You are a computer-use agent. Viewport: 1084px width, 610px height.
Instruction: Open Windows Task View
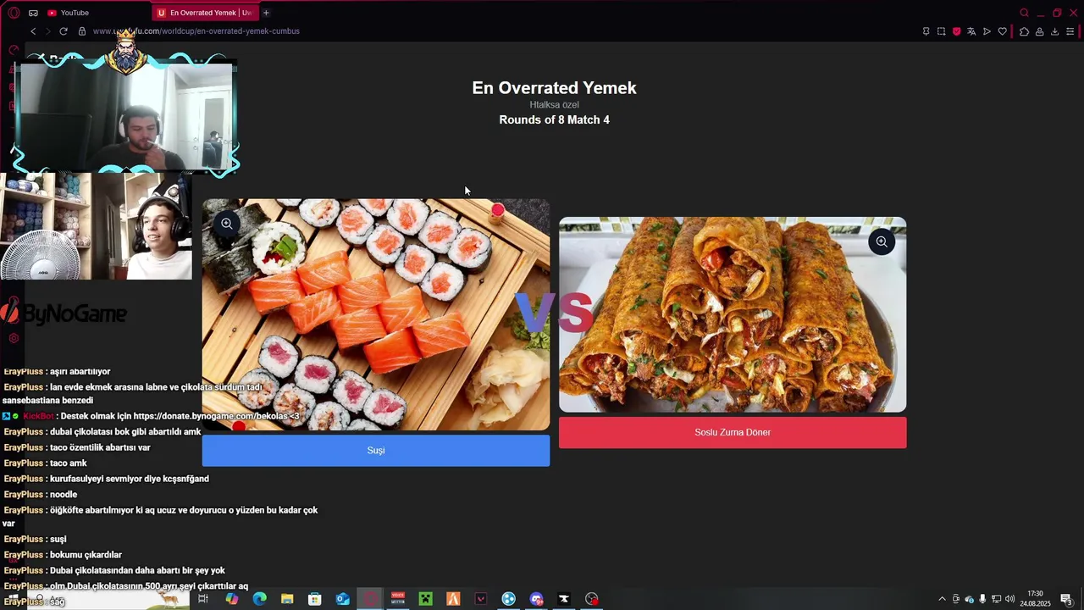(203, 599)
